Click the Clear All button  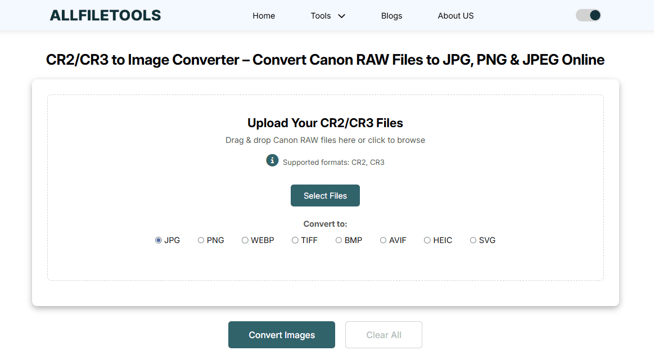coord(384,335)
